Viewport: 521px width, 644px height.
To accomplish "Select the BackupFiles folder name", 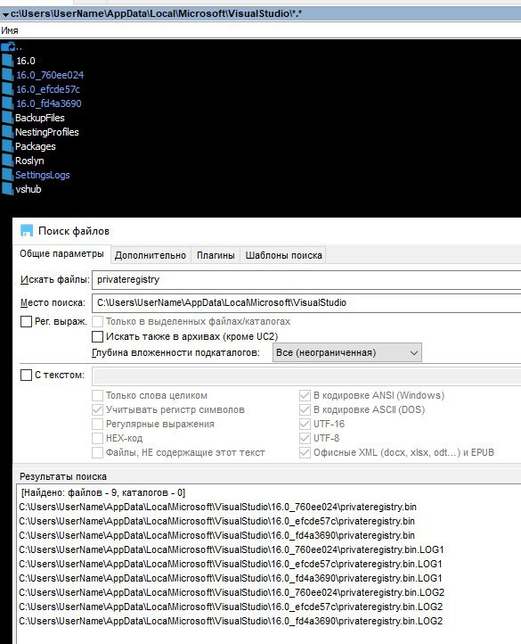I will tap(40, 118).
